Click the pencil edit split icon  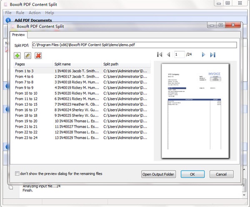coord(27,56)
